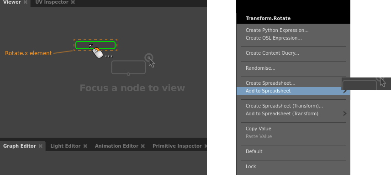Expand Add to Spreadsheet submenu arrow
The height and width of the screenshot is (175, 391).
coord(345,91)
